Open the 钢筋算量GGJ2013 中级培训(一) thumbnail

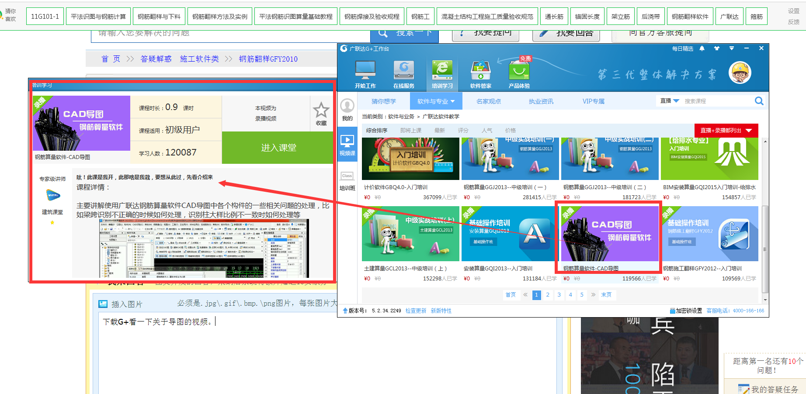point(510,159)
